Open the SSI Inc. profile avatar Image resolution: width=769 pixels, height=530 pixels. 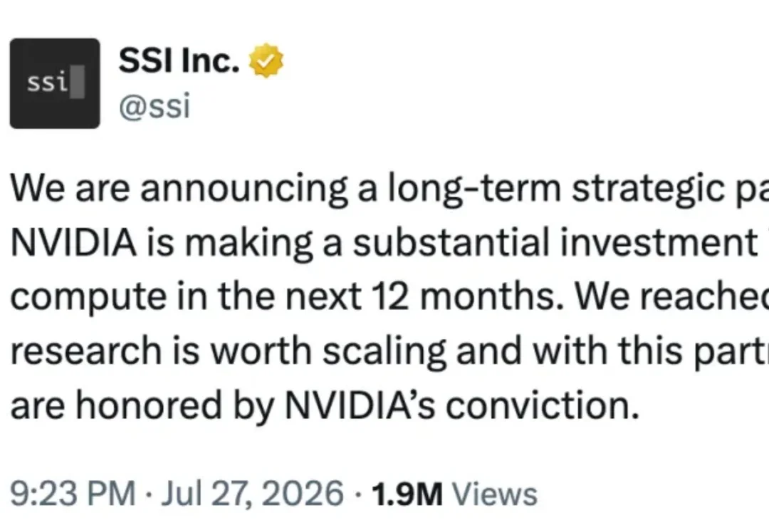tap(55, 83)
